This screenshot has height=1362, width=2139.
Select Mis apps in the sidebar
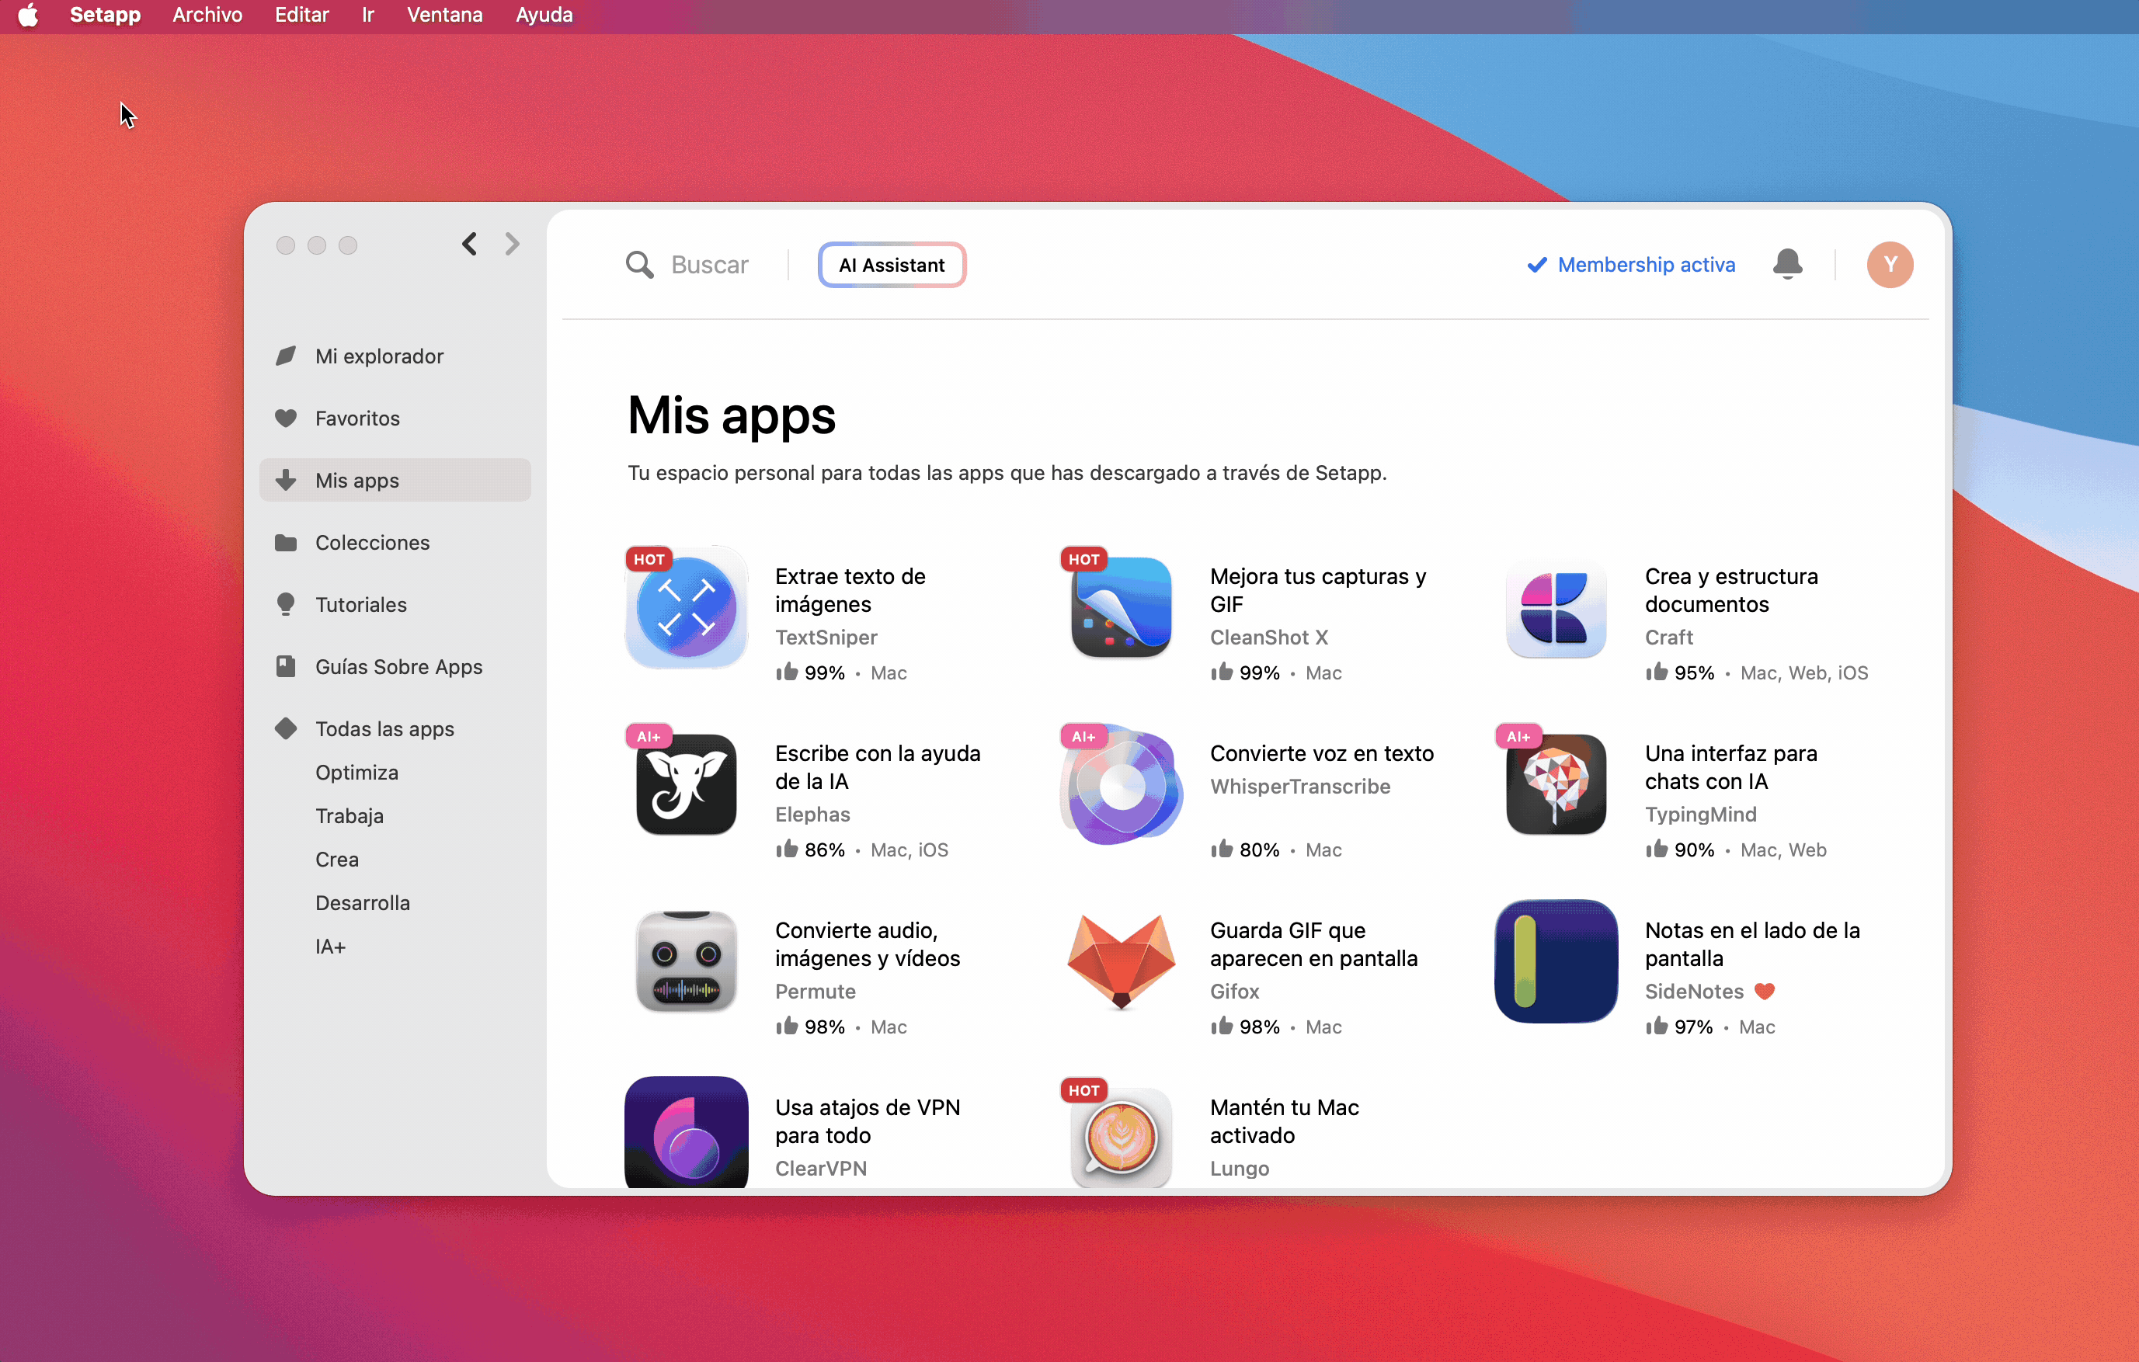tap(395, 481)
